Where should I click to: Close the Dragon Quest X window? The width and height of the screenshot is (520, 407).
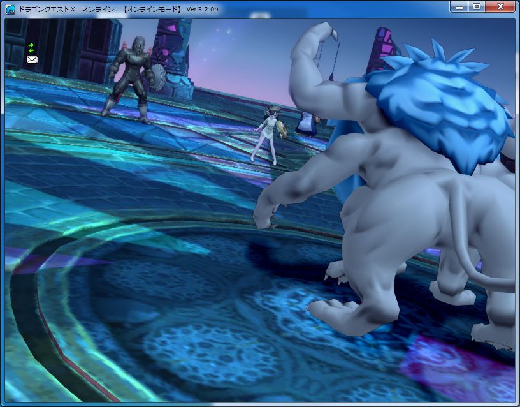500,7
